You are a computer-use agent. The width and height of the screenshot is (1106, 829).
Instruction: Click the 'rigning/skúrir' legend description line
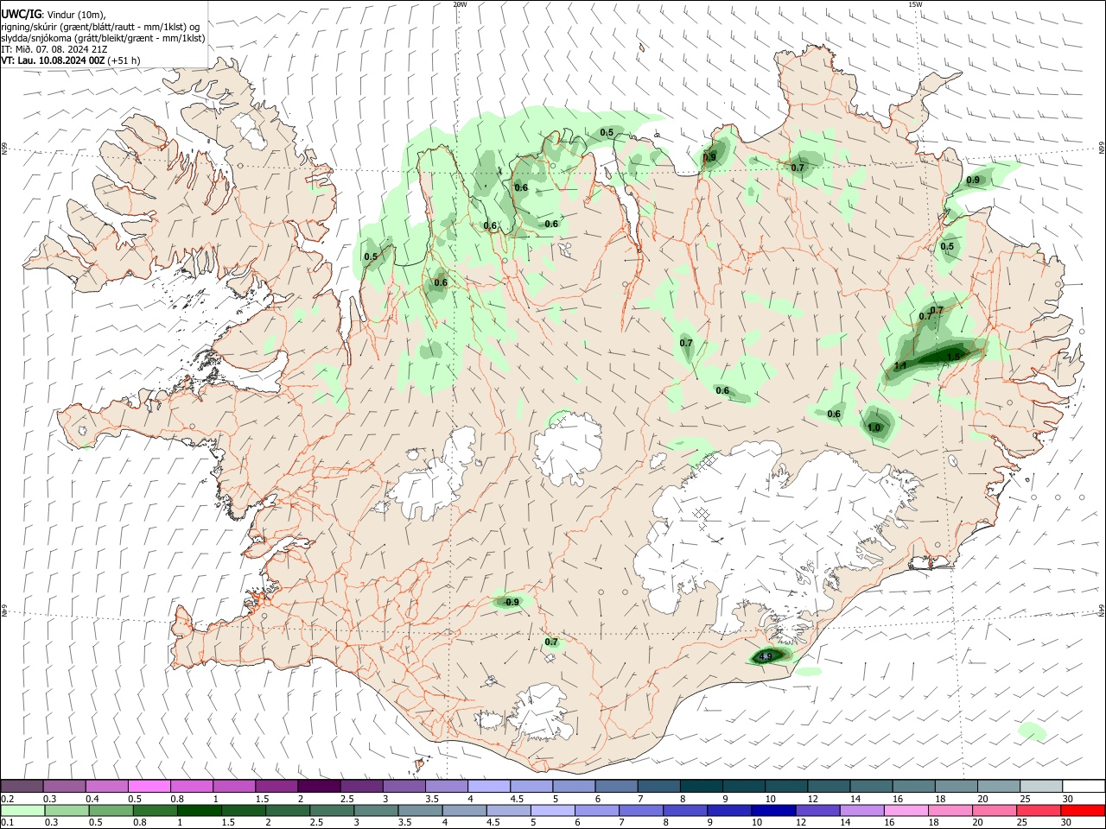coord(100,27)
